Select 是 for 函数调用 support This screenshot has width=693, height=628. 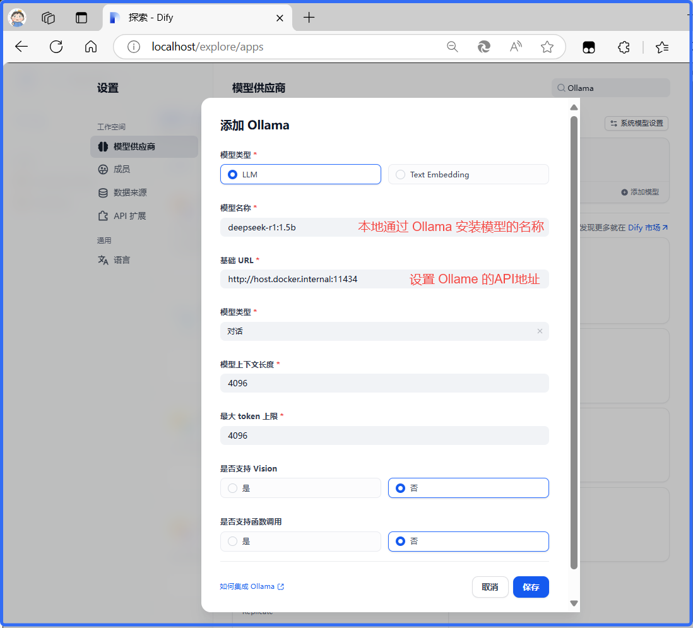click(300, 542)
